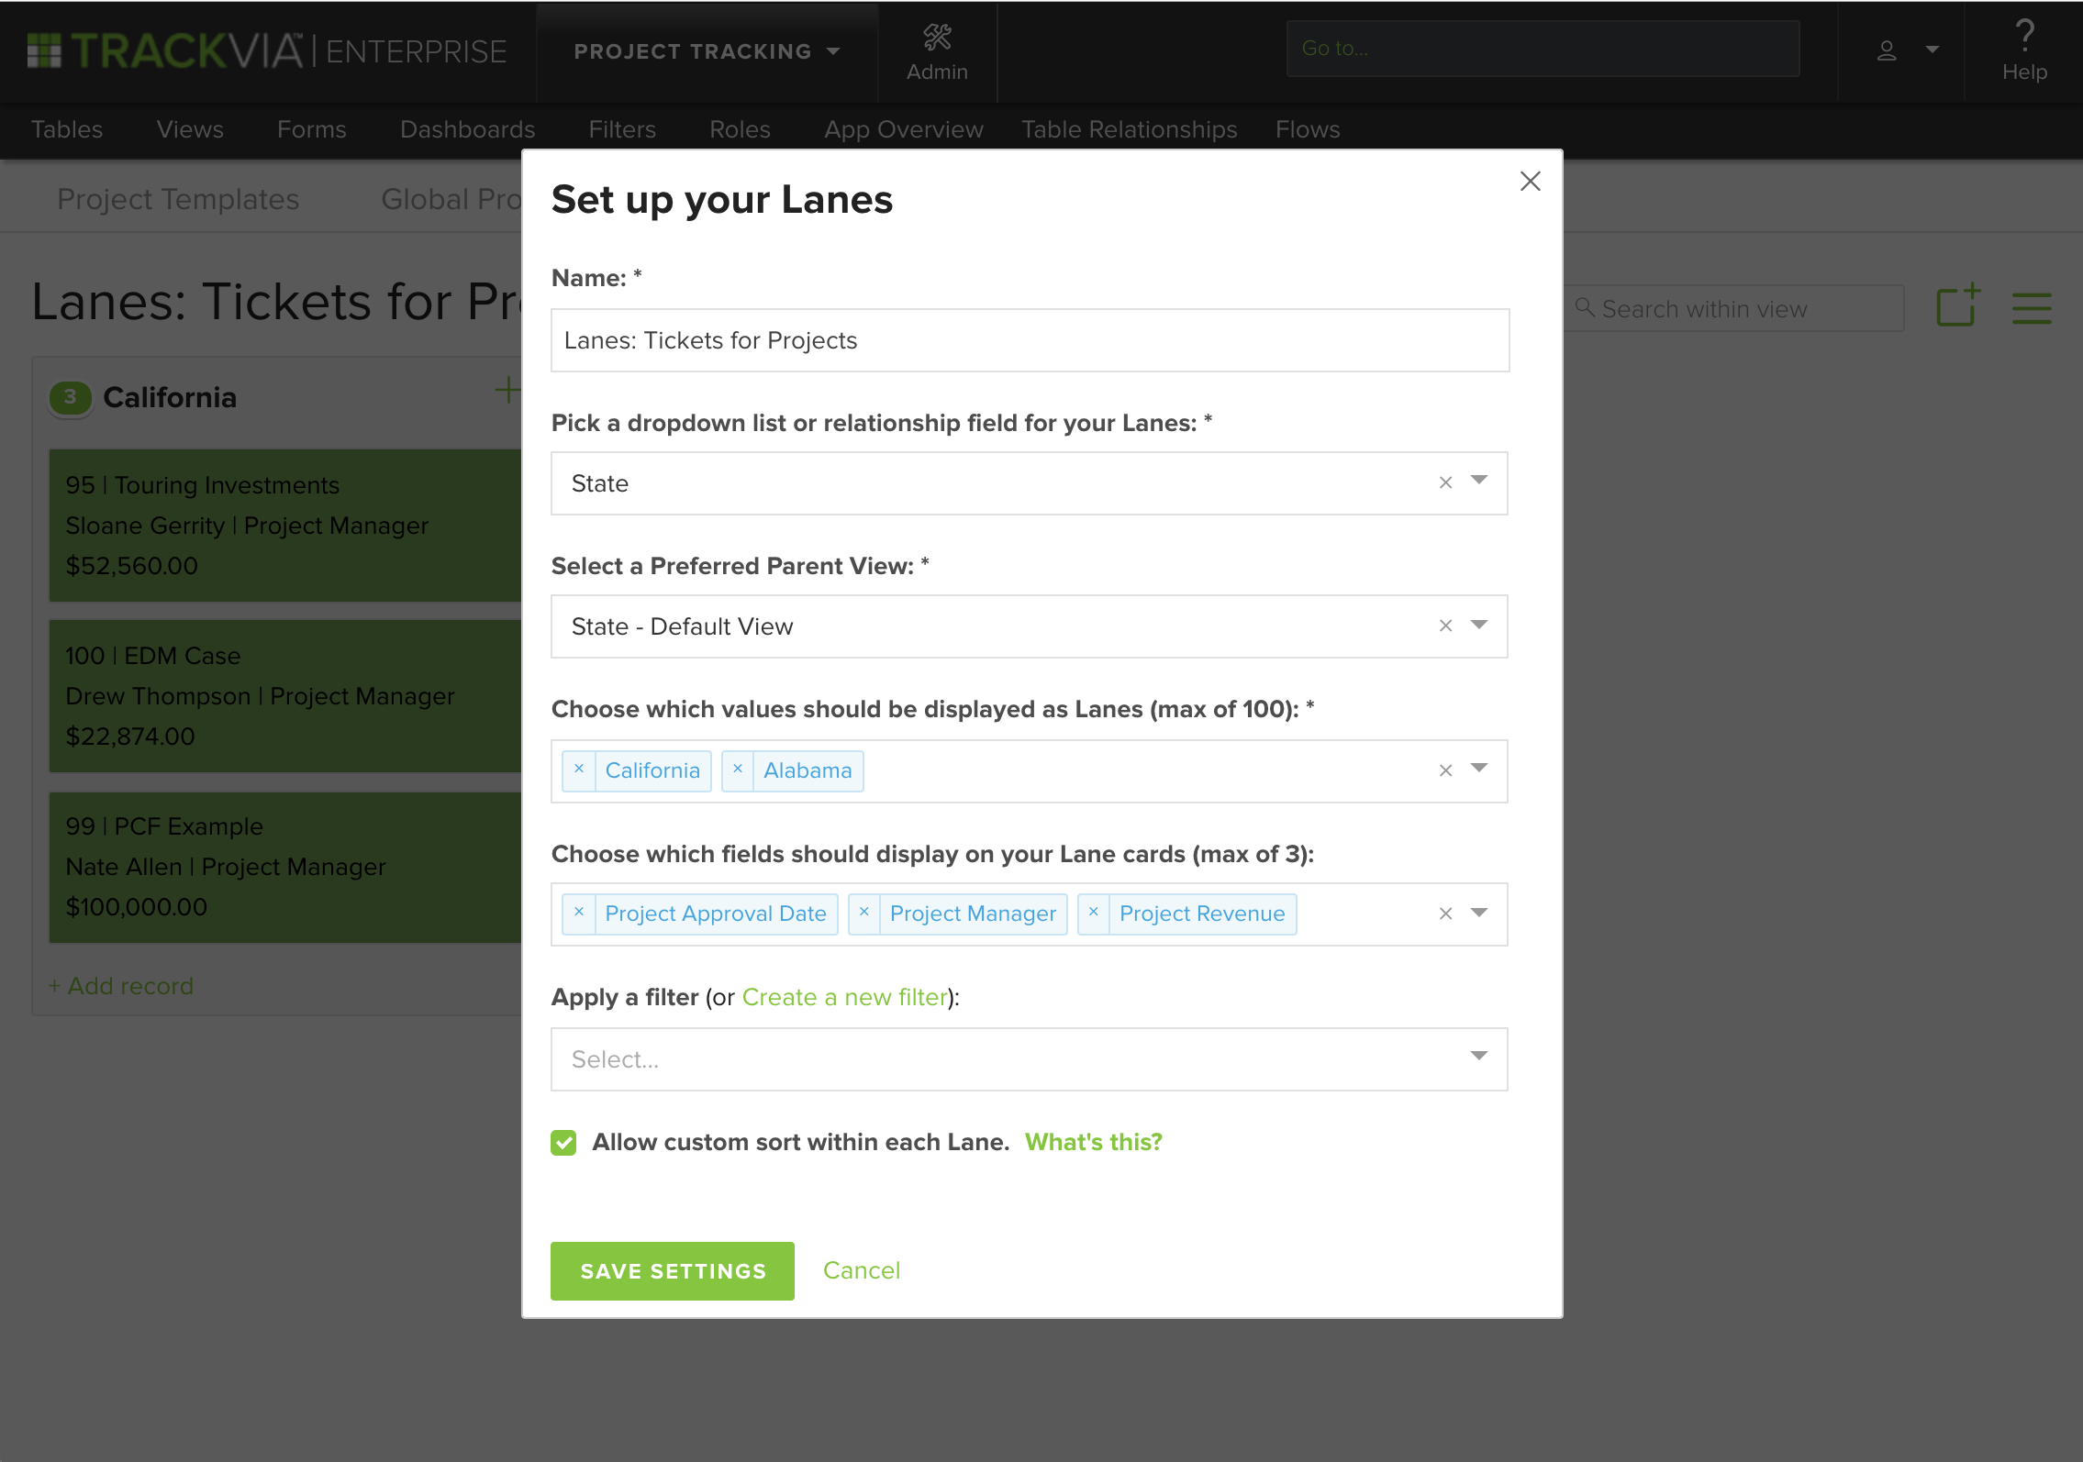Click the Search within view field
The height and width of the screenshot is (1462, 2083).
tap(1734, 309)
